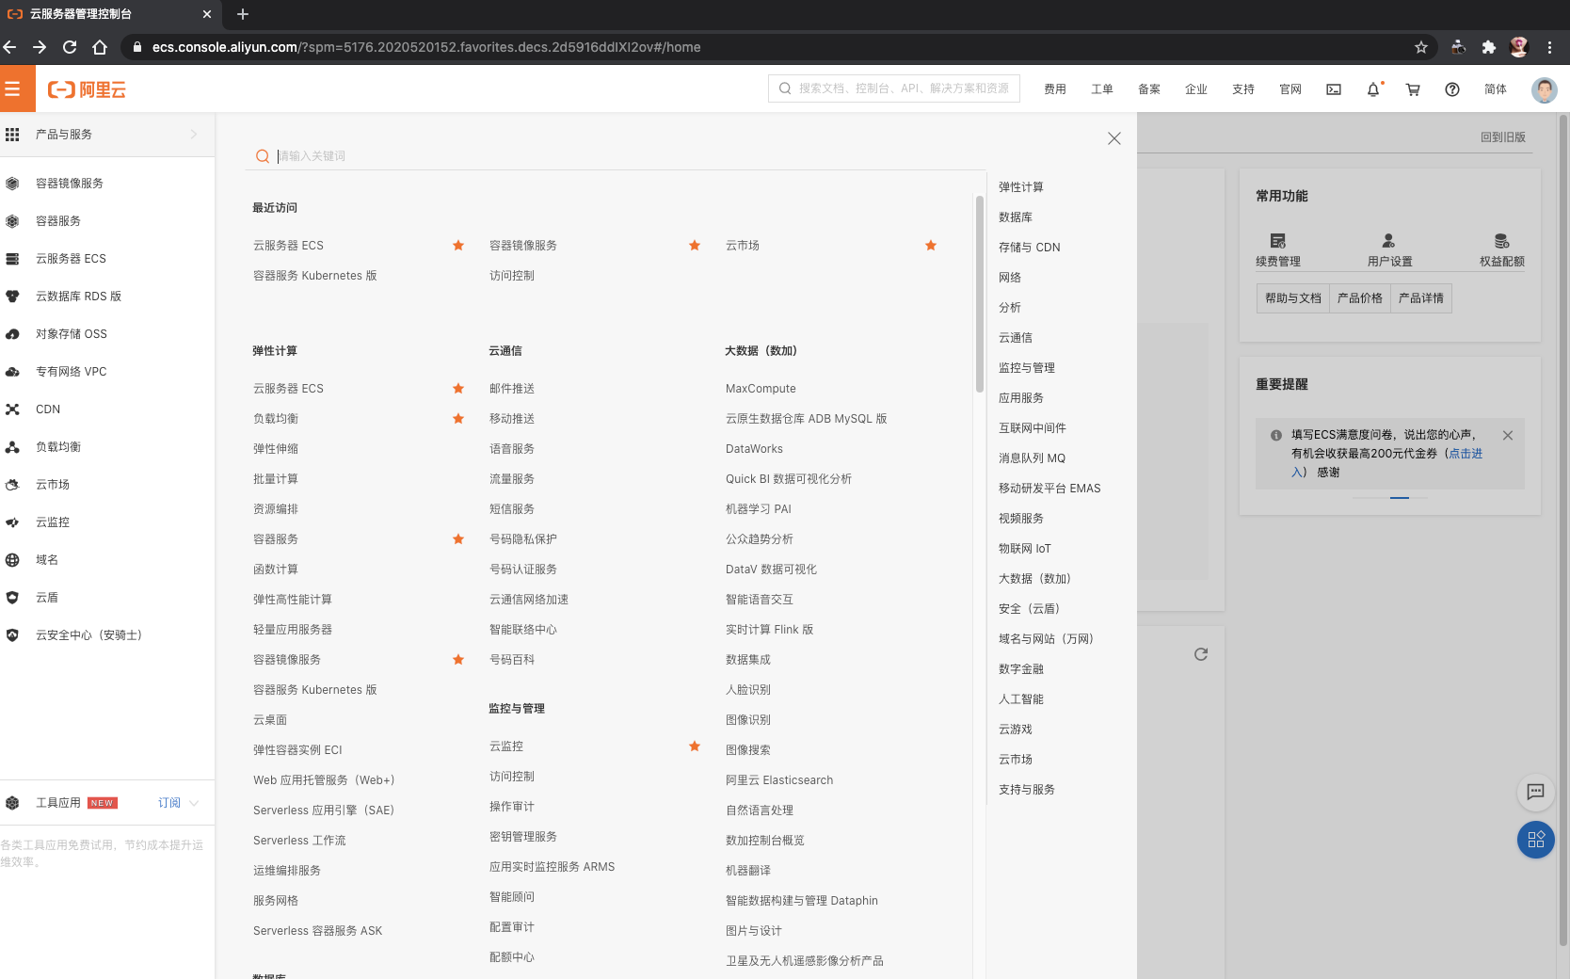Toggle the 容器服务 favorite star in 弹性计算
This screenshot has width=1570, height=979.
[x=458, y=539]
